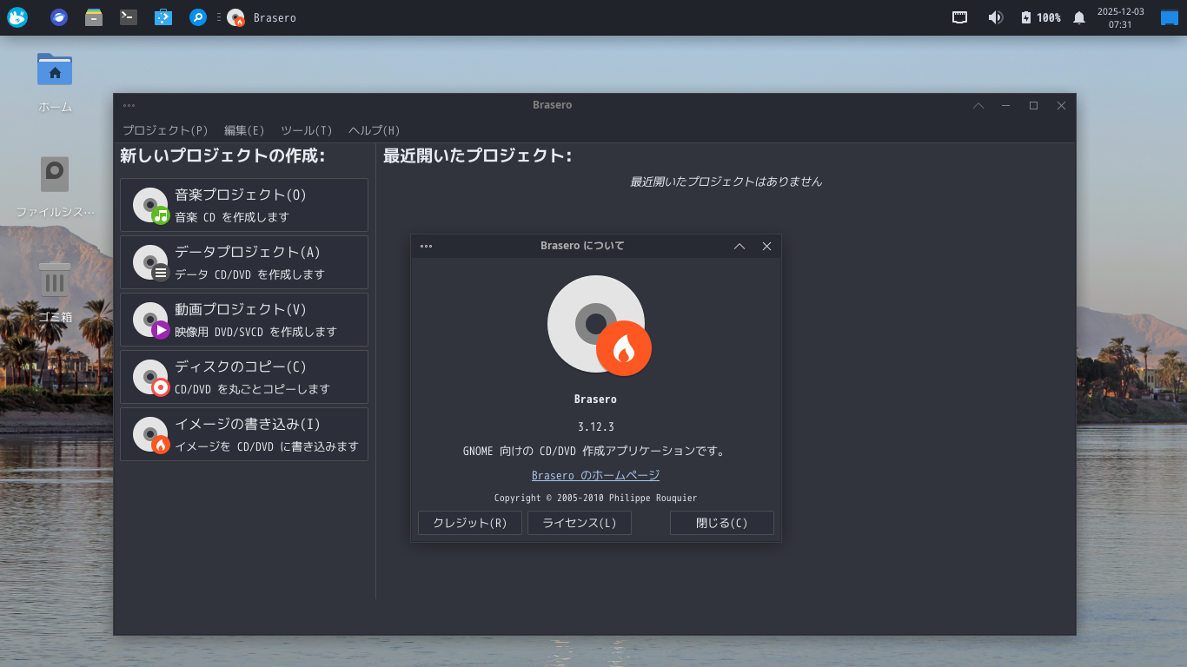Open the ツール(T) menu

pos(307,130)
